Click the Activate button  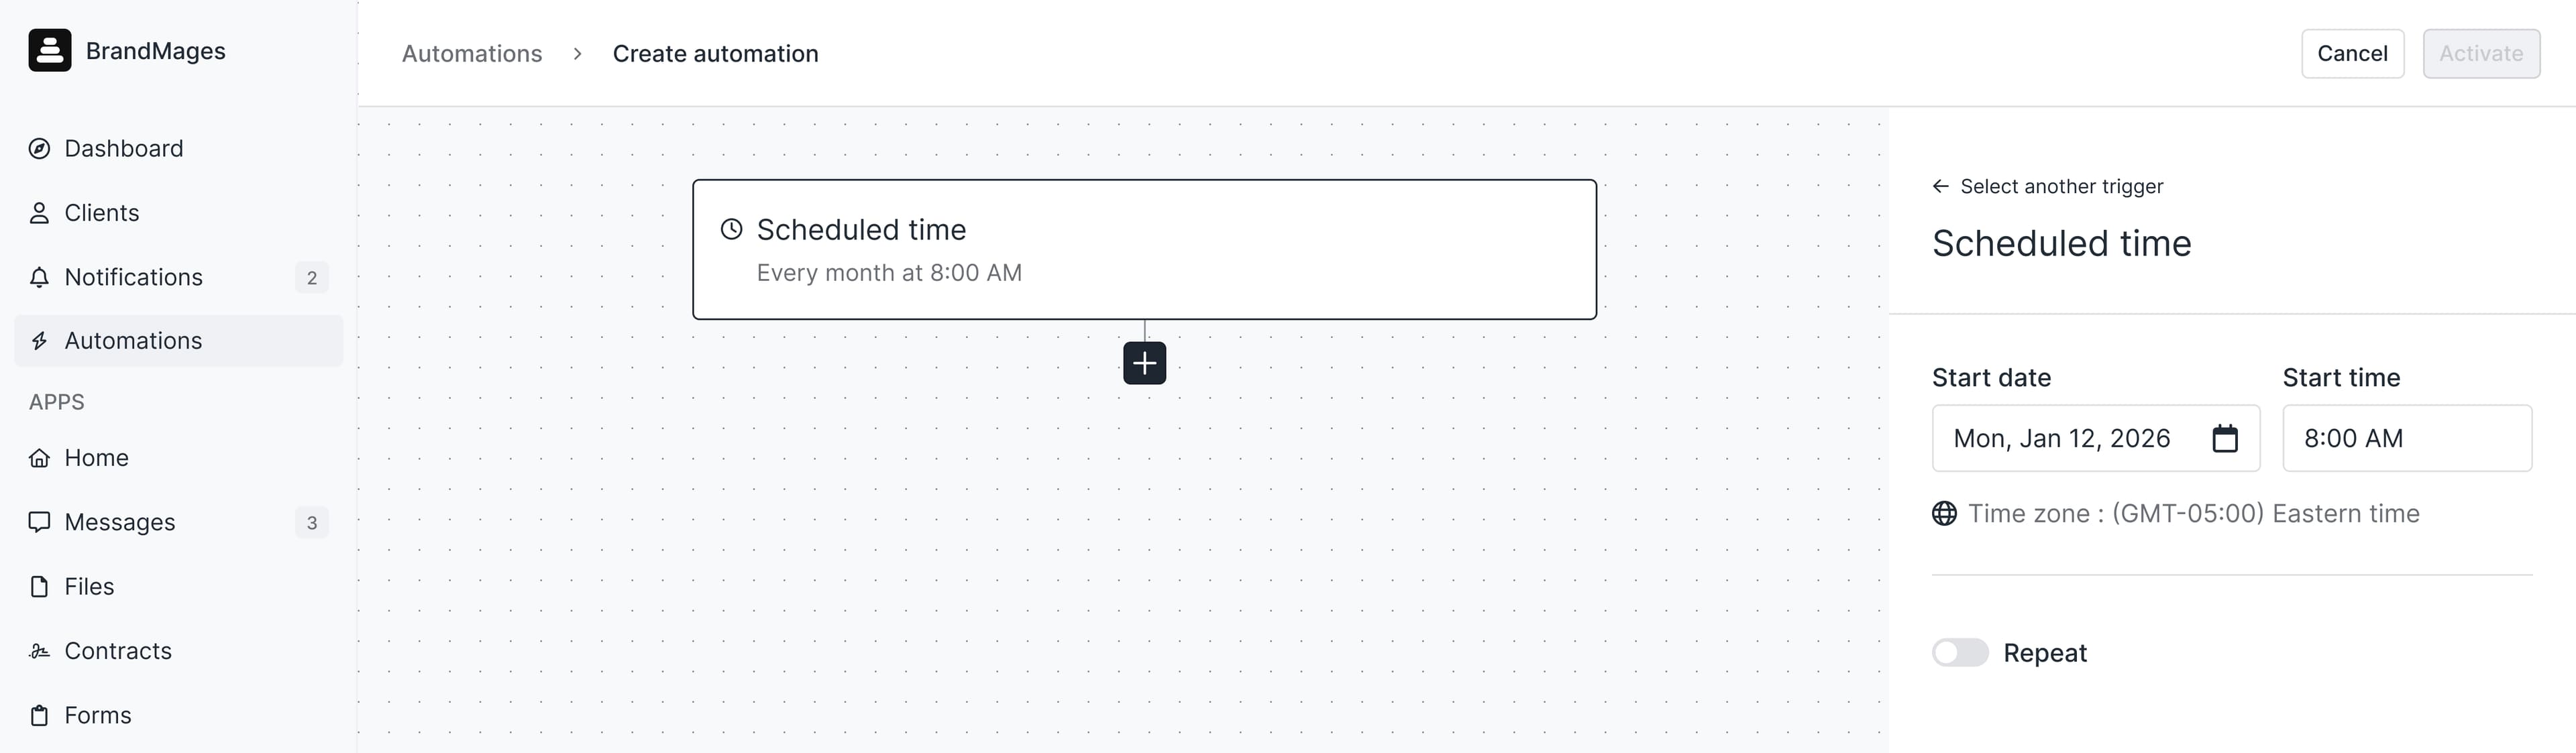[2481, 53]
